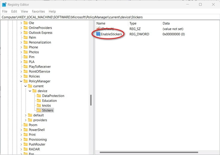The height and width of the screenshot is (155, 220).
Task: Click the Stickers folder icon
Action: pyautogui.click(x=39, y=110)
